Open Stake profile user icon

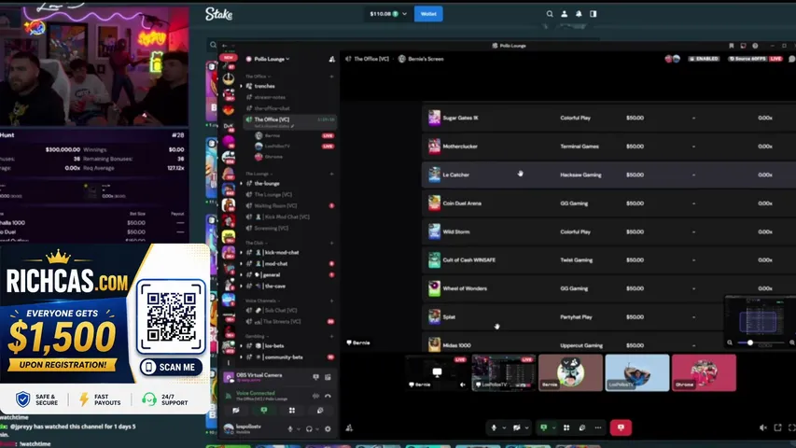(564, 14)
